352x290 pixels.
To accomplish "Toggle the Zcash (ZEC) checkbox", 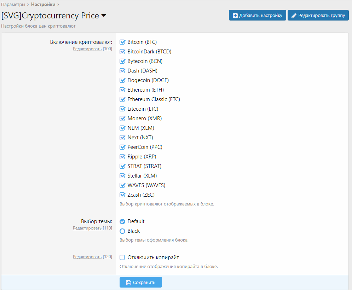I will tap(123, 195).
